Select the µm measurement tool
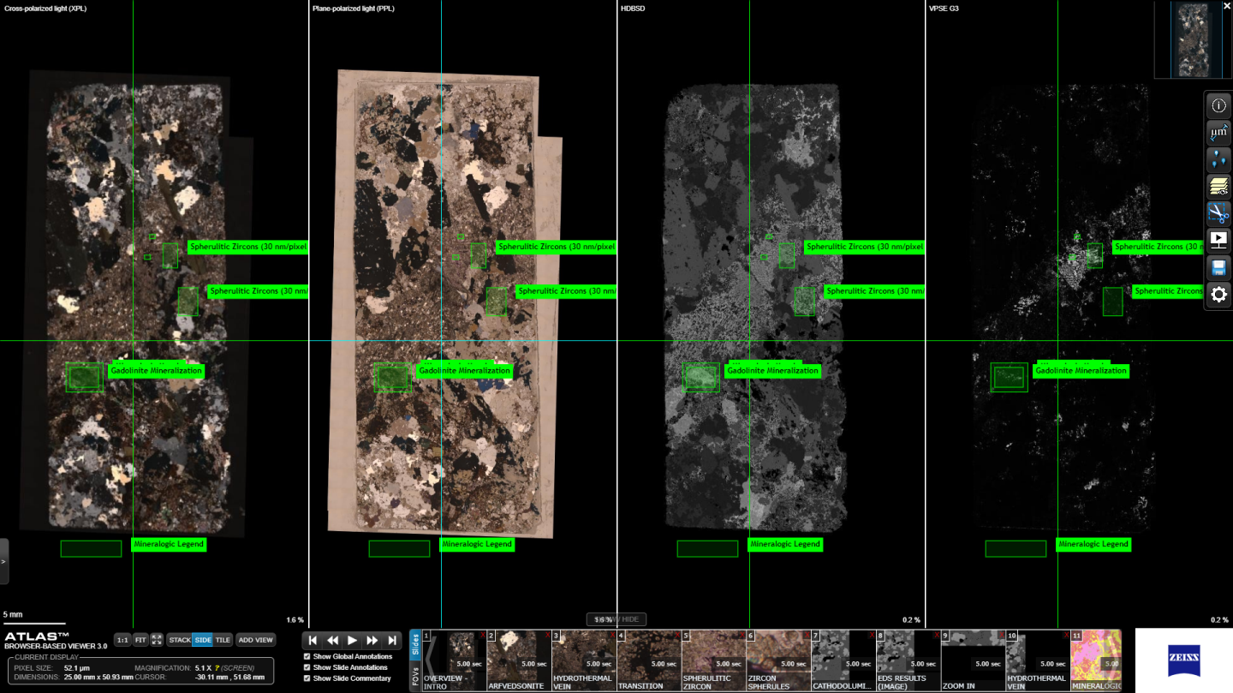The height and width of the screenshot is (693, 1233). pos(1218,131)
